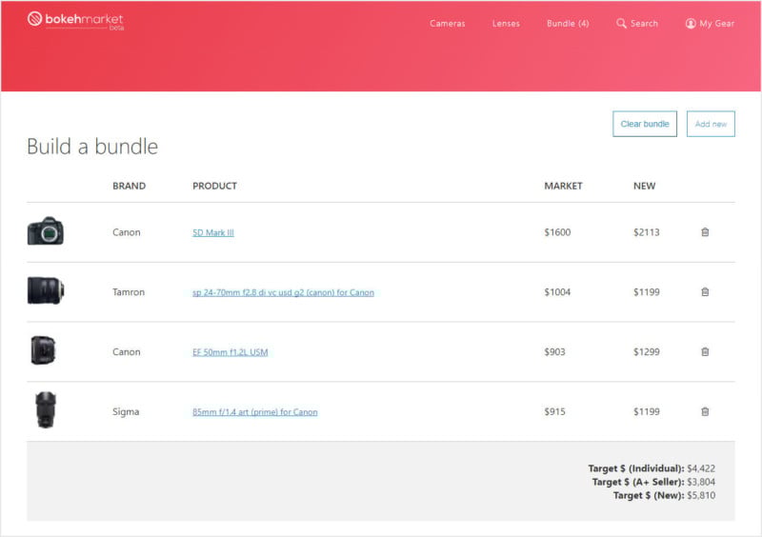Select the $915 market price
Screen dimensions: 762x537
point(554,411)
